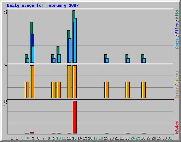Click the dark blue Files bar for day 5
Screen dimensions: 181x142
click(32, 40)
